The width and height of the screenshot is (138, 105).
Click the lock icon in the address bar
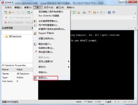click(x=6, y=17)
